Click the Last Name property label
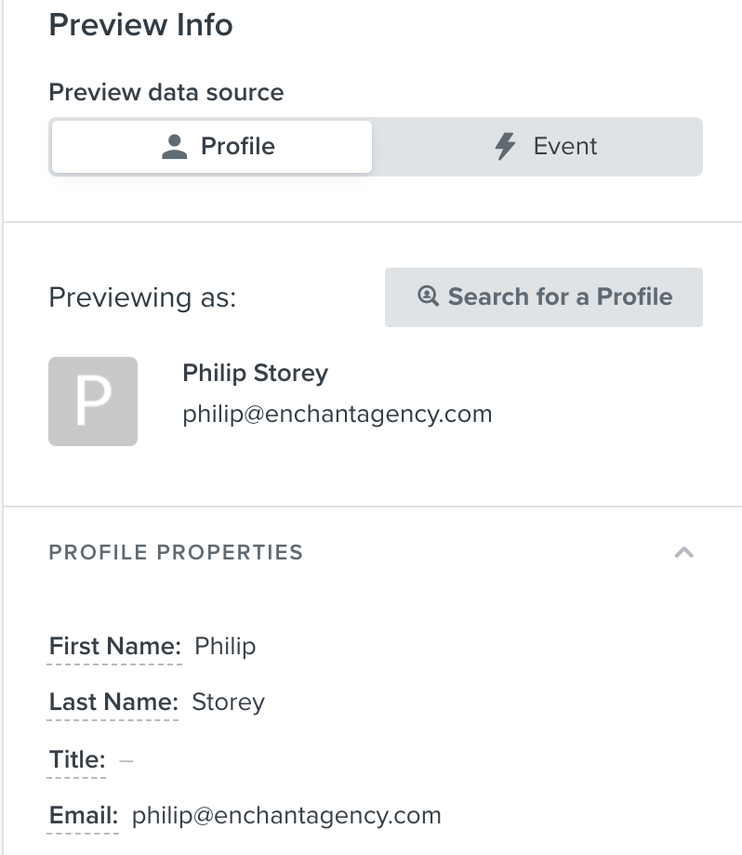Image resolution: width=742 pixels, height=855 pixels. pyautogui.click(x=113, y=702)
